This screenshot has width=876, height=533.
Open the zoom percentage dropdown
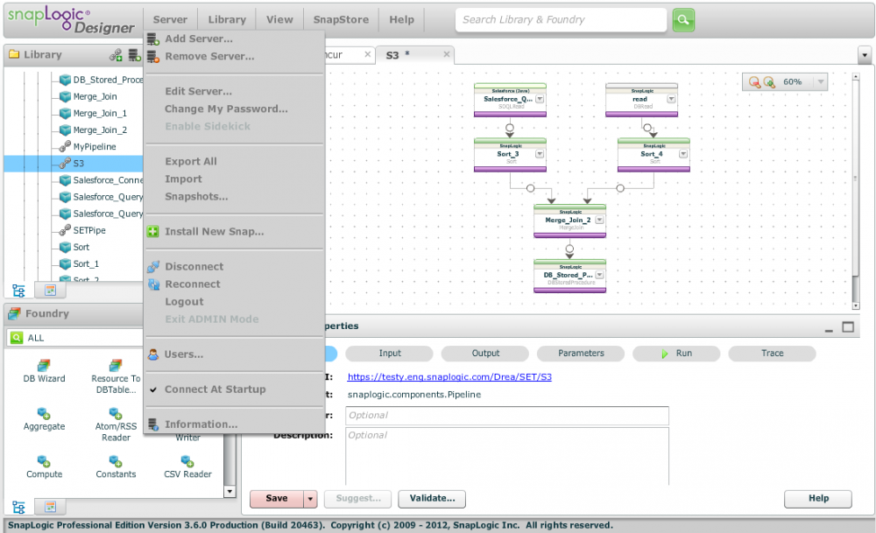[x=820, y=82]
